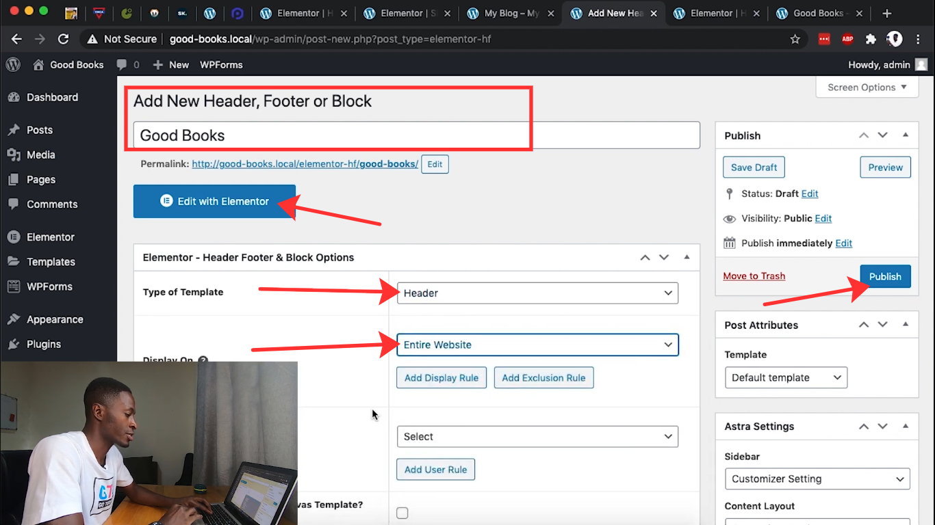The height and width of the screenshot is (525, 935).
Task: Click the Edit with Elementor button
Action: pos(214,201)
